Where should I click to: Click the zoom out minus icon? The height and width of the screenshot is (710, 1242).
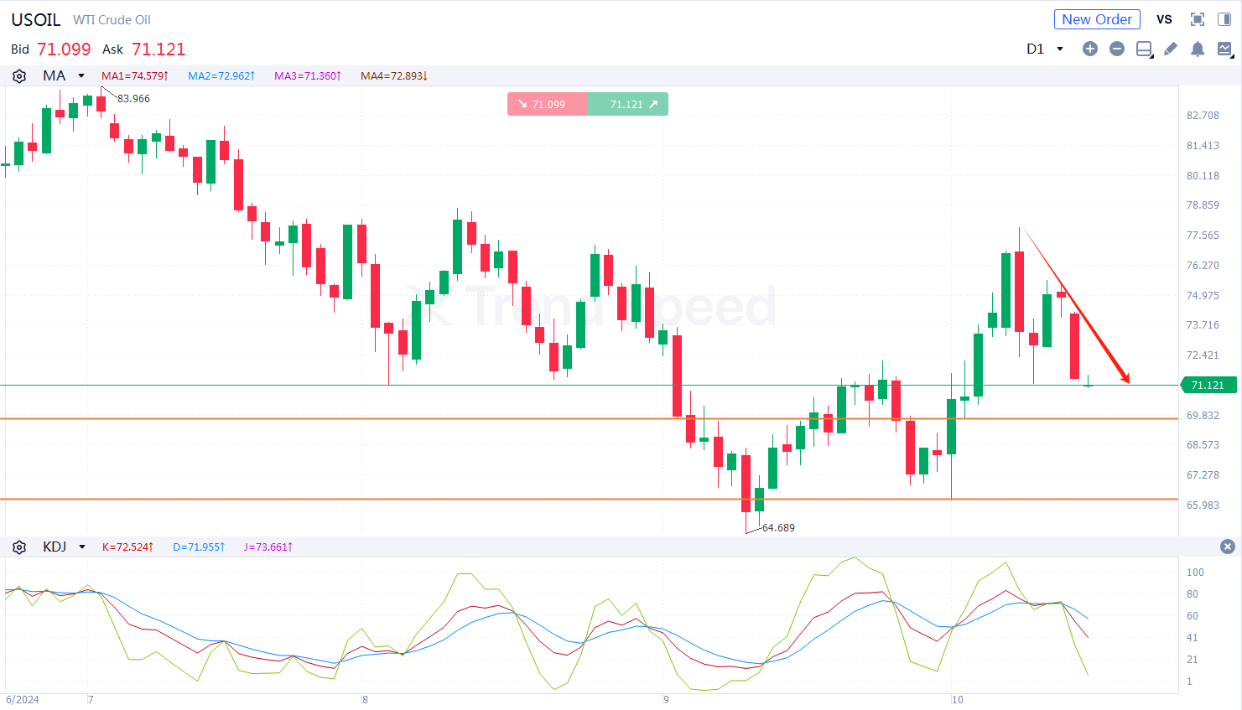pyautogui.click(x=1116, y=49)
